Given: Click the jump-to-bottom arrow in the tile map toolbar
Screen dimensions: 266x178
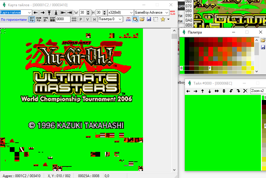Looking at the screenshot, I should pos(56,12).
